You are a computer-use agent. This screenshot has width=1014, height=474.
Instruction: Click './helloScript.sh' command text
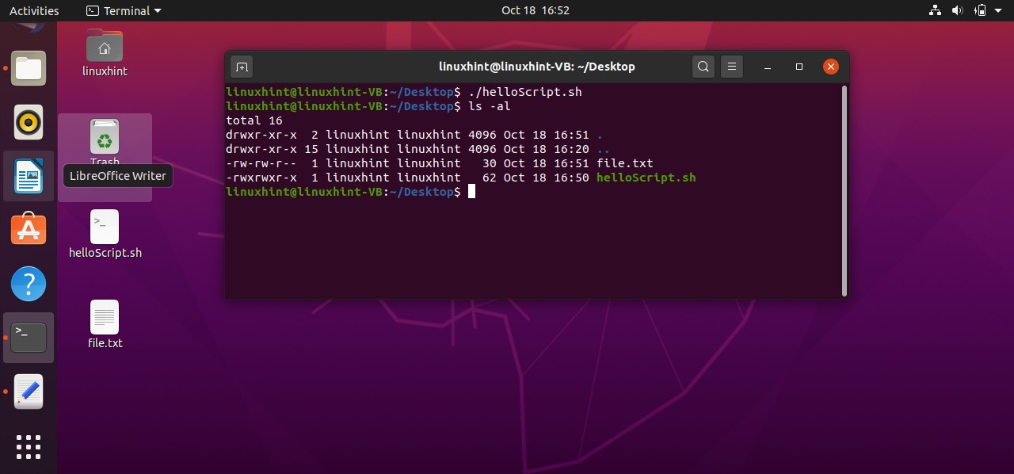pos(524,92)
